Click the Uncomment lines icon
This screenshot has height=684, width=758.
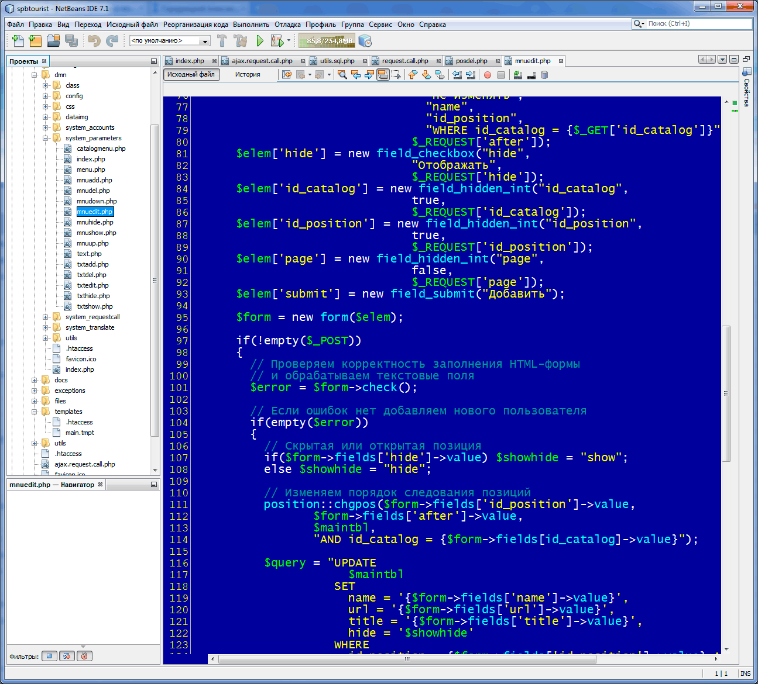coord(531,75)
